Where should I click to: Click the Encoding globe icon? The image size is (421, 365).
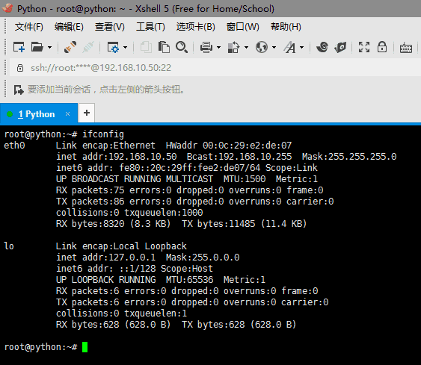(x=262, y=47)
